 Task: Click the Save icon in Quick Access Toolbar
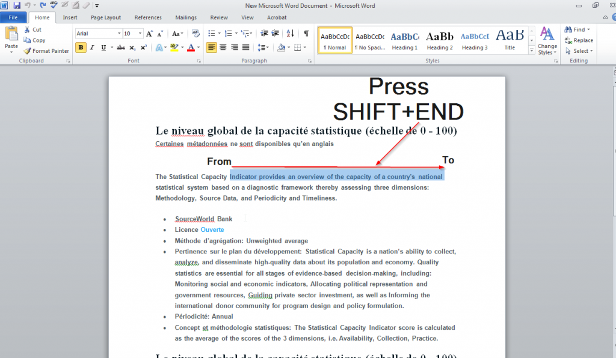pyautogui.click(x=16, y=5)
